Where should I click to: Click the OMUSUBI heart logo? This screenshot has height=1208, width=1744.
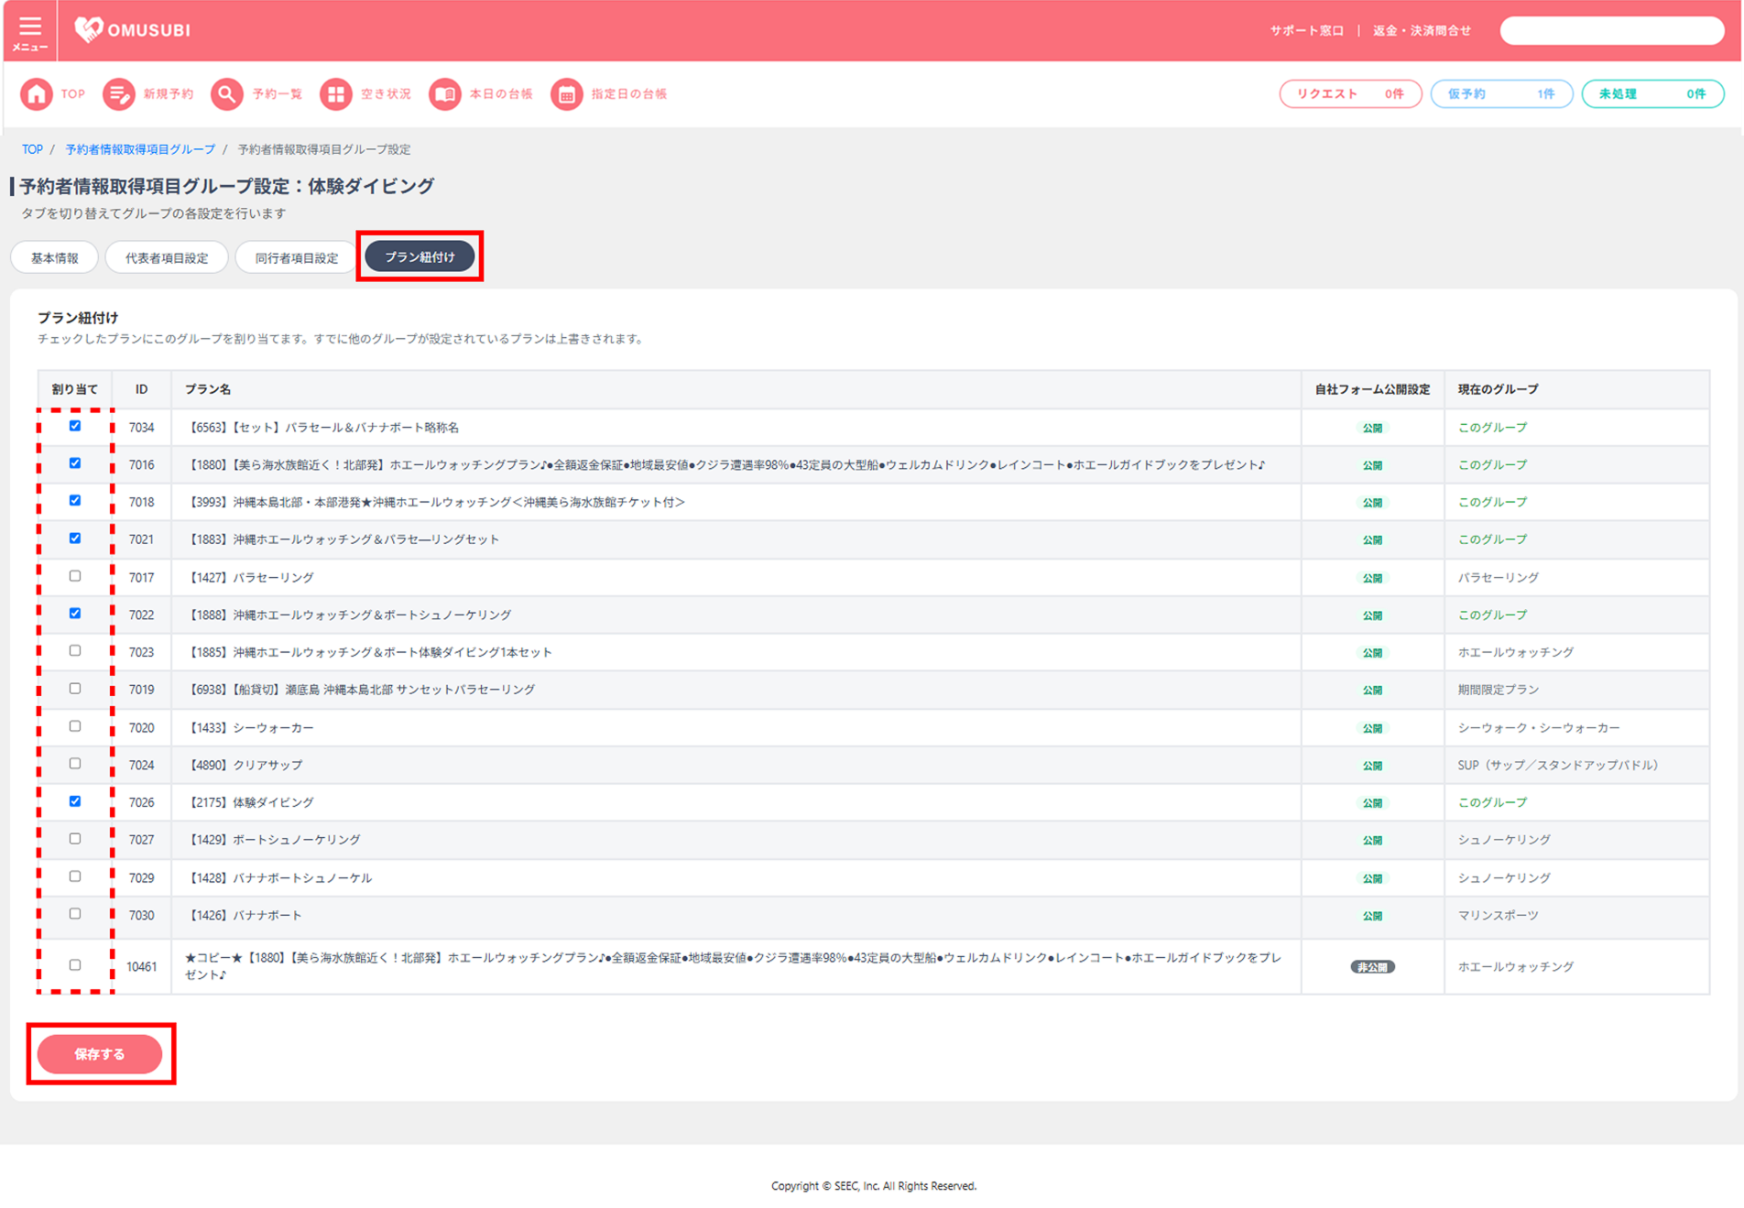click(88, 29)
